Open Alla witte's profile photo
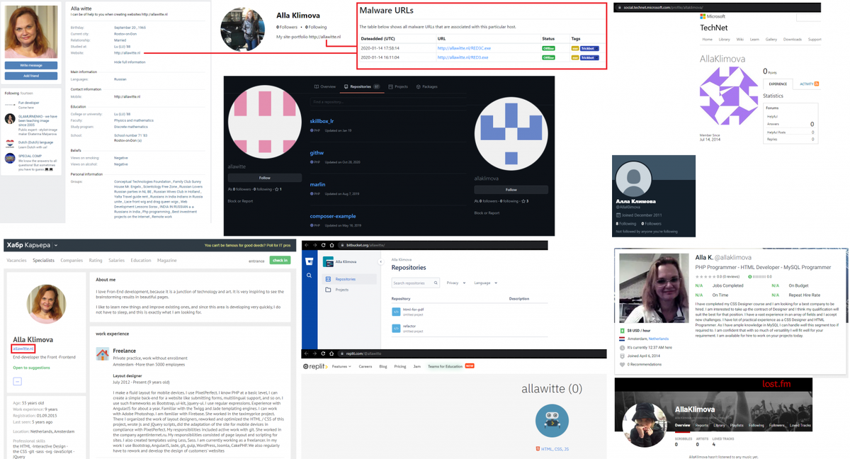This screenshot has height=459, width=850. click(31, 32)
